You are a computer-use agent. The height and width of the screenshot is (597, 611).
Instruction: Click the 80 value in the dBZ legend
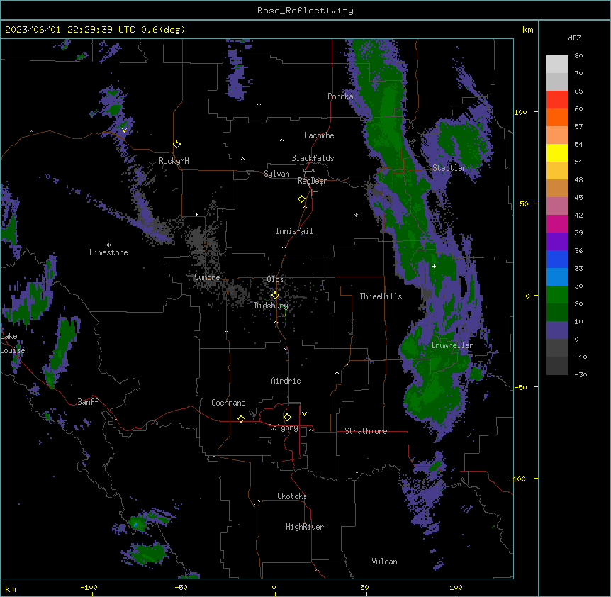tap(578, 56)
